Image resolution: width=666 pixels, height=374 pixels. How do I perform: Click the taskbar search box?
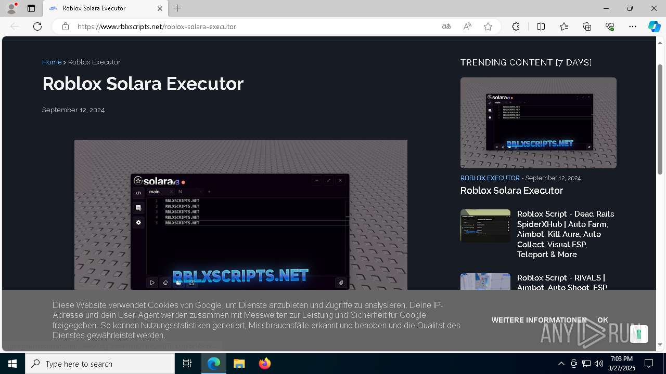point(100,364)
